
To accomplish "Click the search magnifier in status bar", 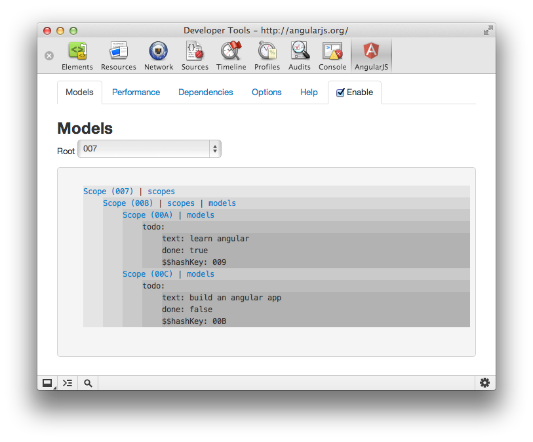I will [x=88, y=383].
